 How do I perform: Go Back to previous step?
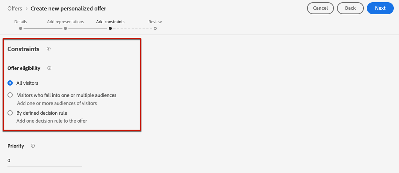tap(350, 8)
